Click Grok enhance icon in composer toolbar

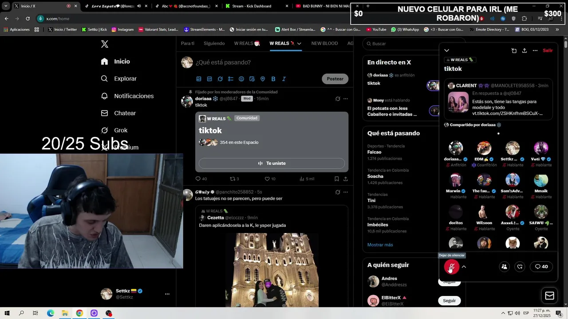pyautogui.click(x=220, y=79)
